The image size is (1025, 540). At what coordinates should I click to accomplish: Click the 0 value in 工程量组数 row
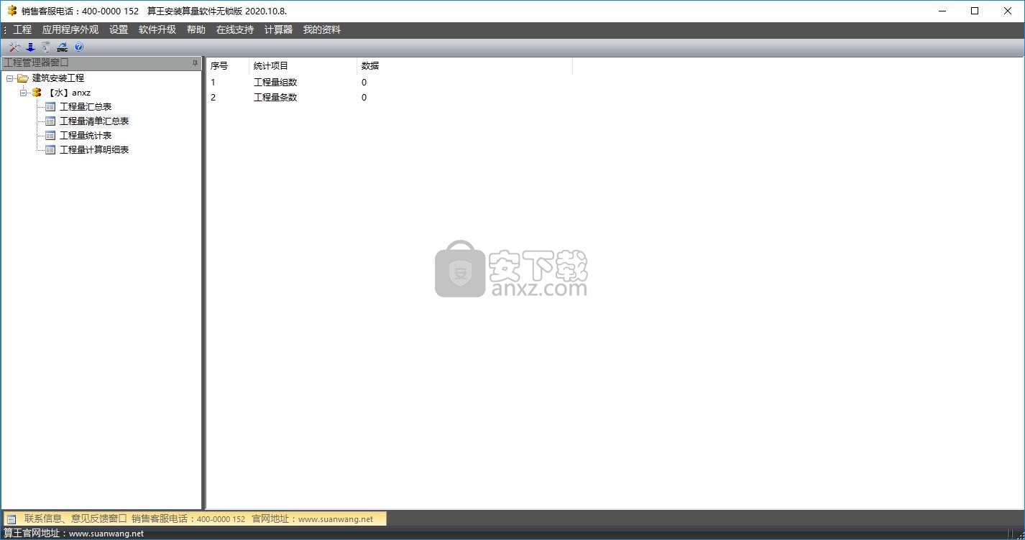[364, 83]
